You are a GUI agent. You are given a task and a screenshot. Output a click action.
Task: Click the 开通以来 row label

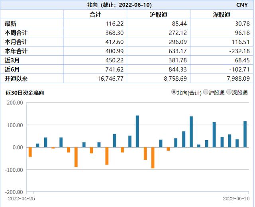16,79
